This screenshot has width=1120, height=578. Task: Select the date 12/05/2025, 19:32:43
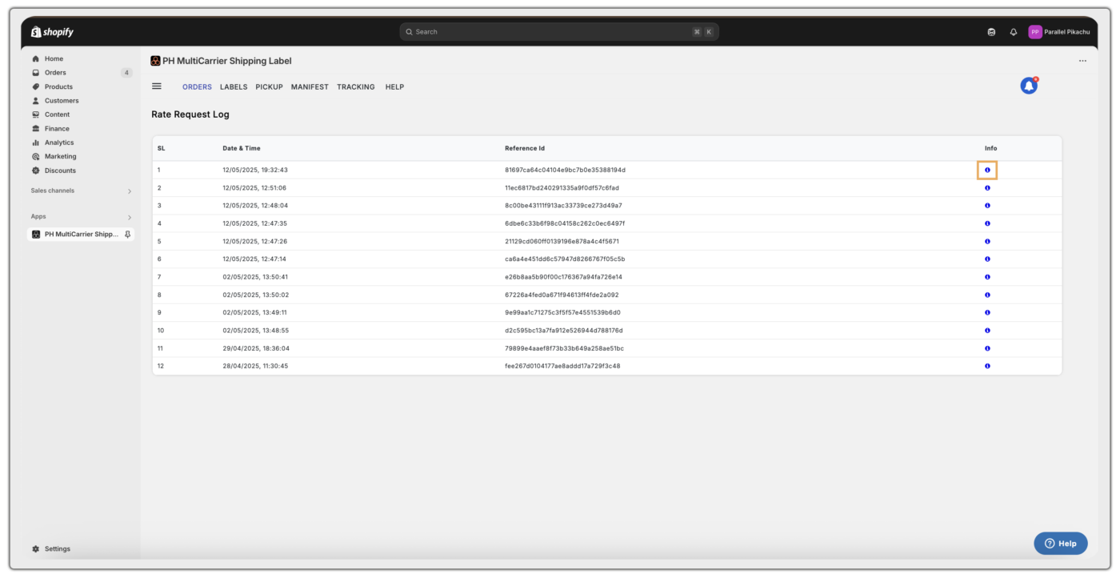click(255, 170)
